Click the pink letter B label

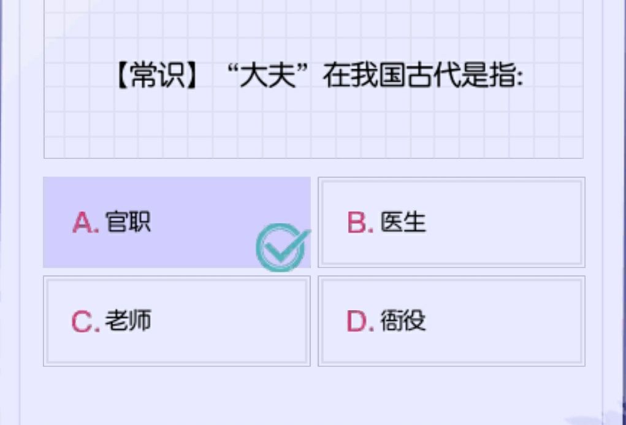(x=359, y=223)
